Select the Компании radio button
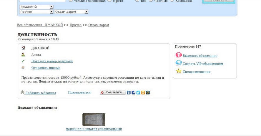The height and width of the screenshot is (136, 261). [x=172, y=1]
